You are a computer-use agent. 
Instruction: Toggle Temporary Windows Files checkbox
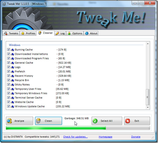click(9, 93)
